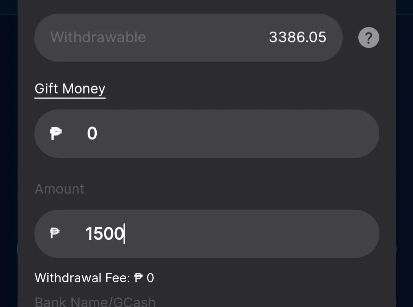Select the Bank Name/GCash label

coord(95,302)
